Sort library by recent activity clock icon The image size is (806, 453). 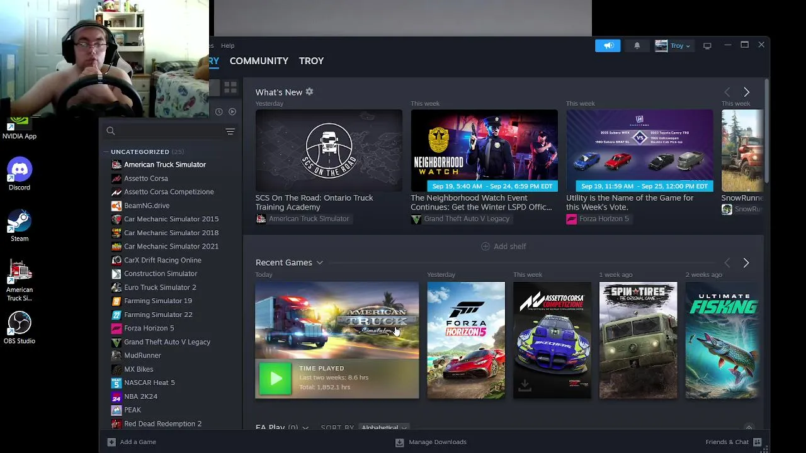coord(219,111)
